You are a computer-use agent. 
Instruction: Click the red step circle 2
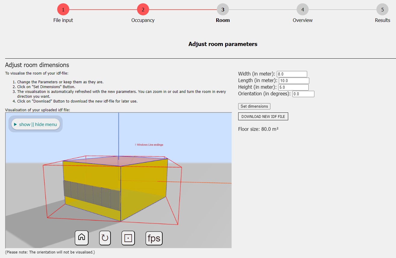(x=143, y=9)
